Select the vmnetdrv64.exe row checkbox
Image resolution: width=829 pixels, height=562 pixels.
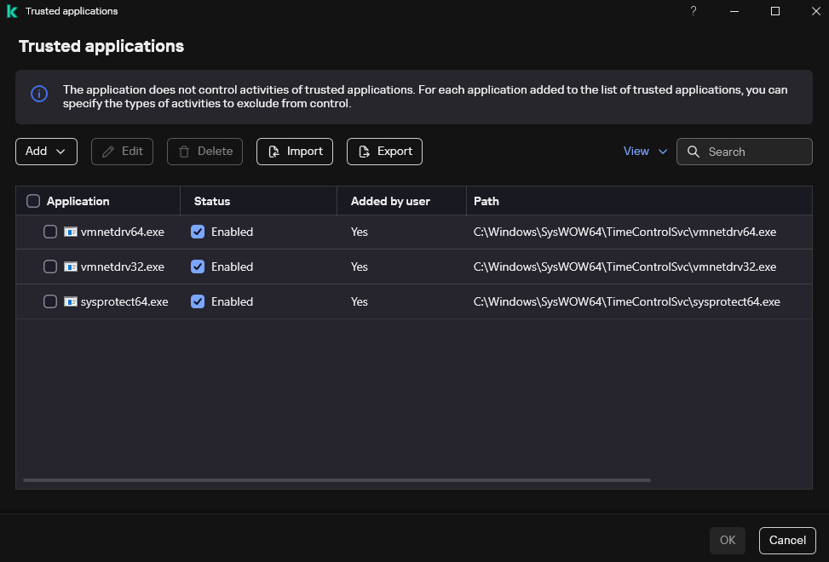(x=50, y=232)
